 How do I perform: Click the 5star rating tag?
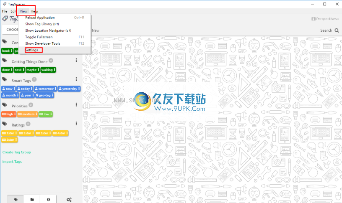point(9,140)
